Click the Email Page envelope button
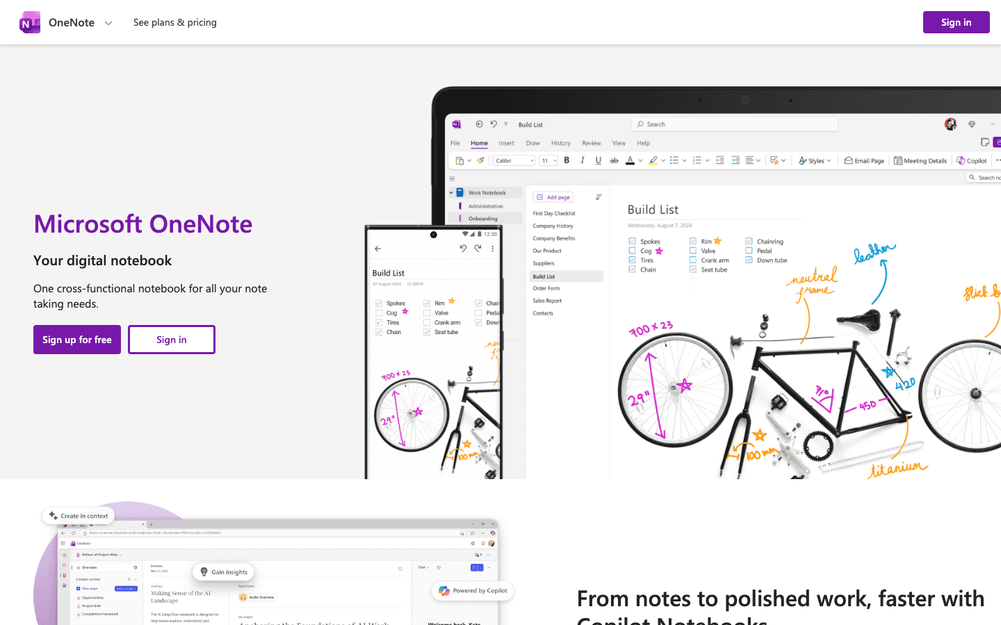Image resolution: width=1001 pixels, height=625 pixels. click(x=864, y=160)
